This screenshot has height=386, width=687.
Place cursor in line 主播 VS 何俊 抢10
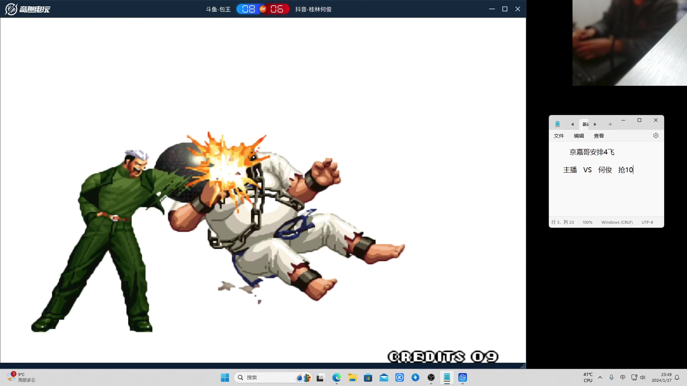[x=598, y=170]
